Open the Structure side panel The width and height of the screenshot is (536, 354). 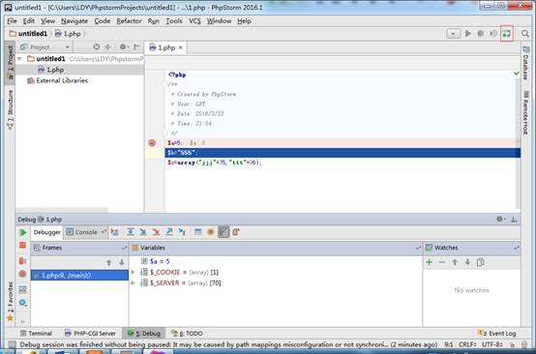click(x=11, y=109)
